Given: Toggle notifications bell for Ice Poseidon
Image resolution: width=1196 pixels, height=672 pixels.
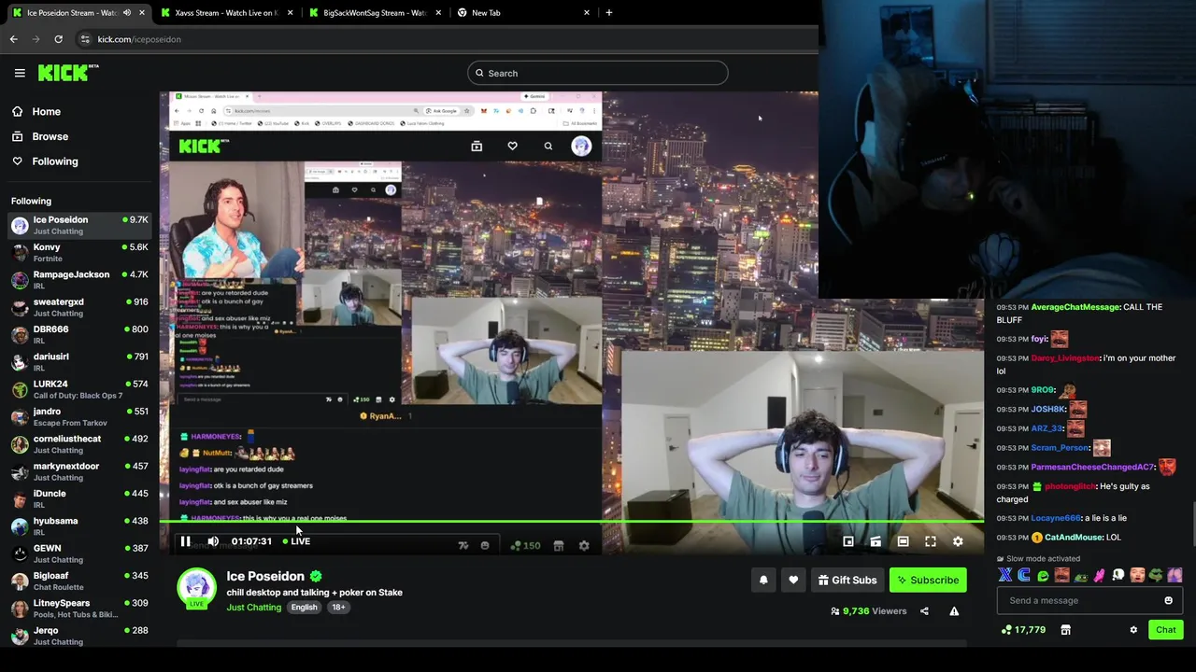Looking at the screenshot, I should click(x=763, y=581).
